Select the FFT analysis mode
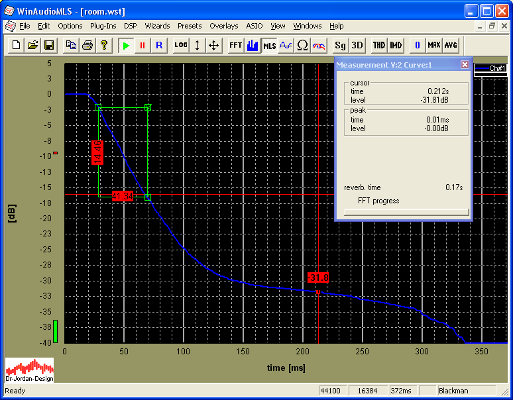This screenshot has height=400, width=513. (235, 45)
